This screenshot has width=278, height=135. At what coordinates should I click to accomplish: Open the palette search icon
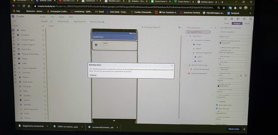click(x=43, y=26)
